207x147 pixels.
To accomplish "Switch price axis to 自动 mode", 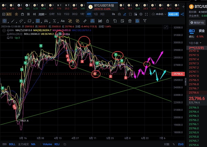I will pos(182,144).
